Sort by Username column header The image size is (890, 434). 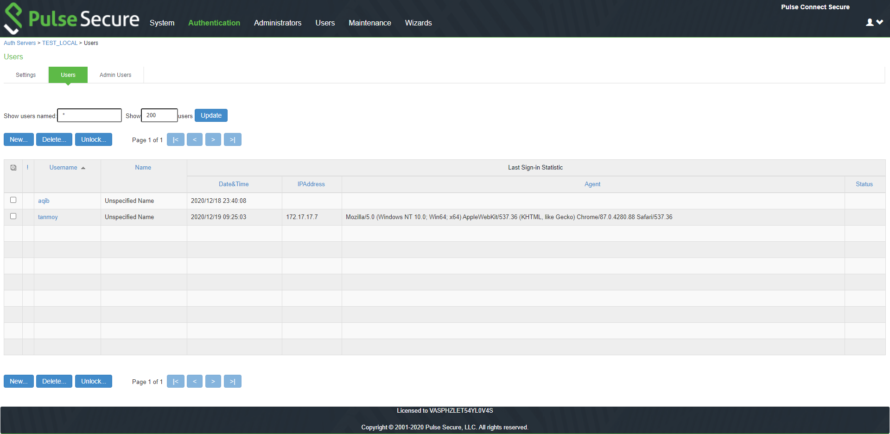(x=64, y=168)
